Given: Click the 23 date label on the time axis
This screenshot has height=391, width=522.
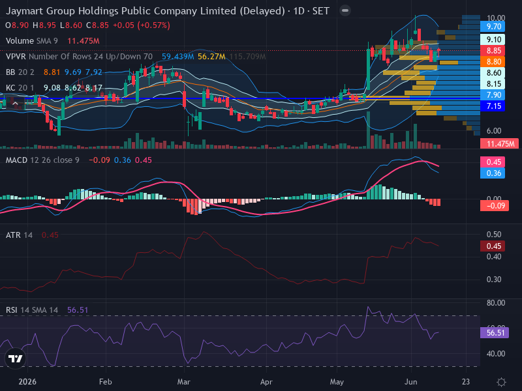Looking at the screenshot, I should point(466,382).
